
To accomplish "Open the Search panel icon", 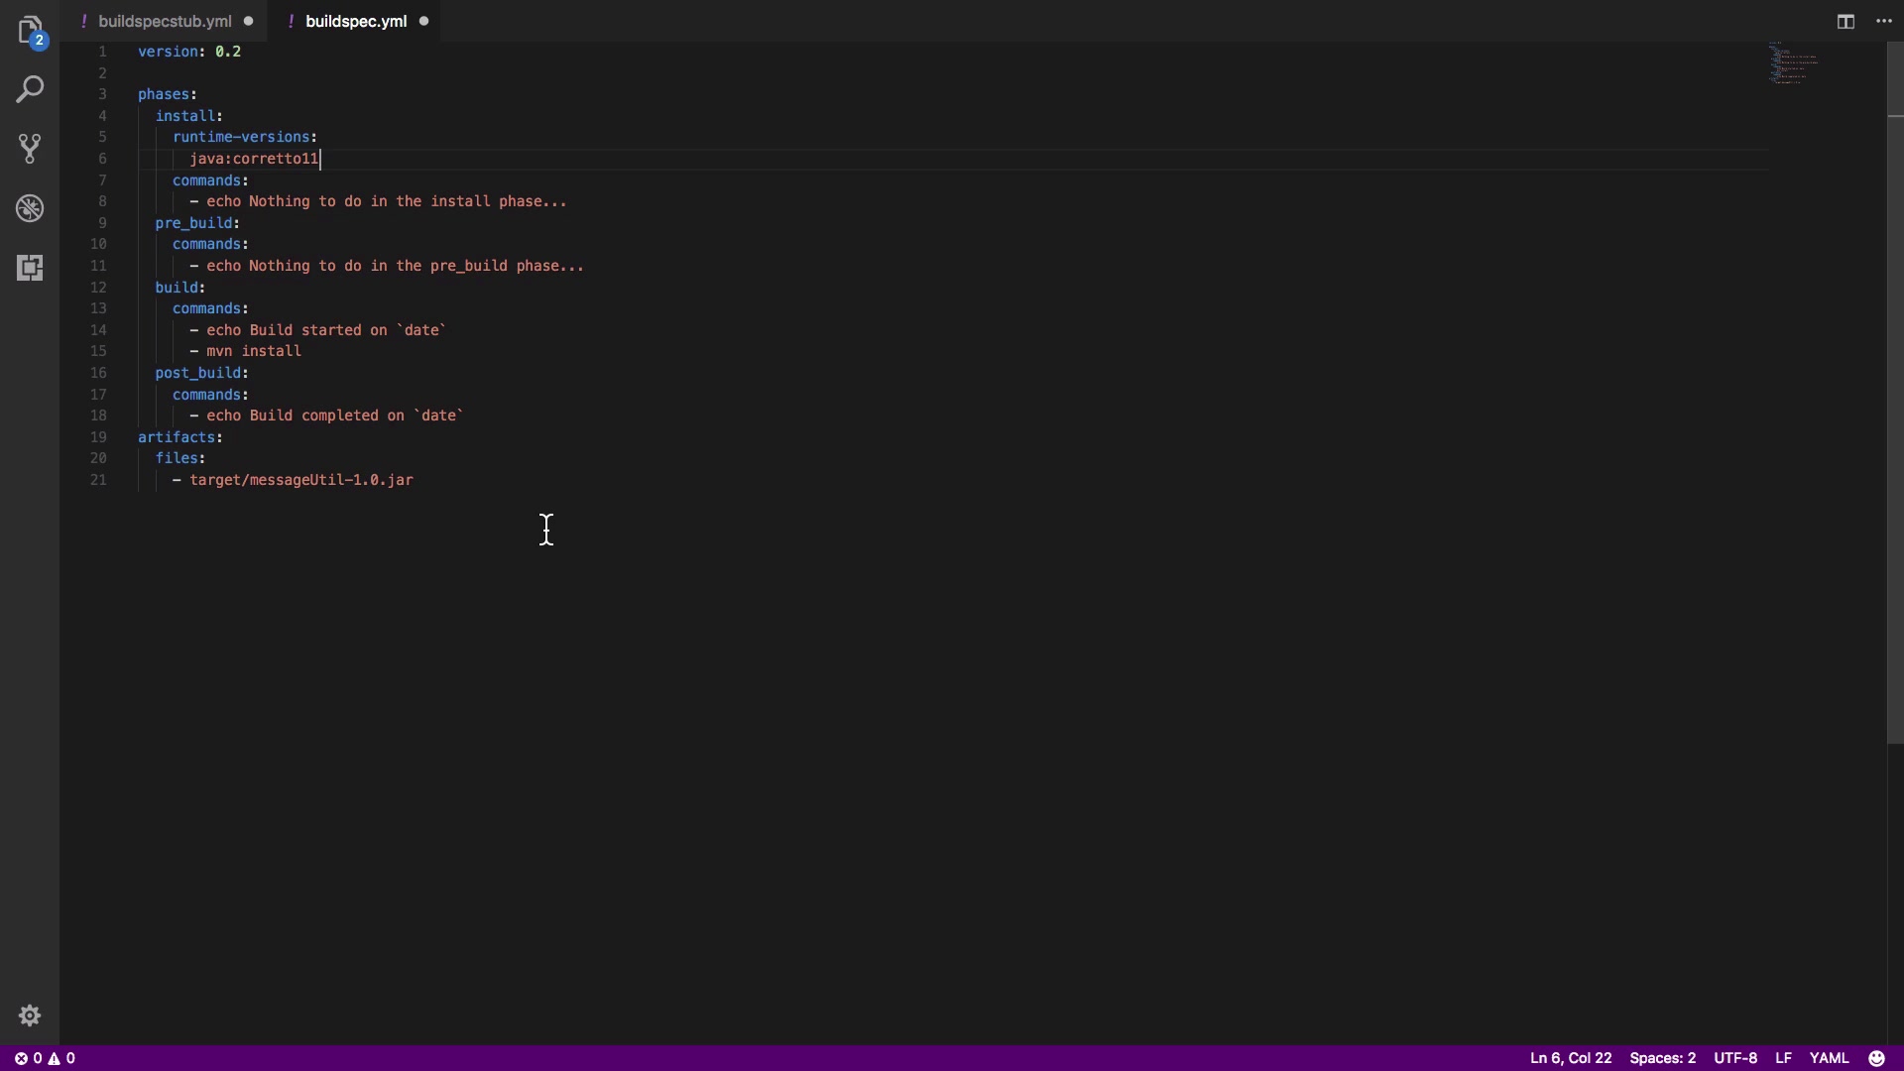I will coord(30,89).
